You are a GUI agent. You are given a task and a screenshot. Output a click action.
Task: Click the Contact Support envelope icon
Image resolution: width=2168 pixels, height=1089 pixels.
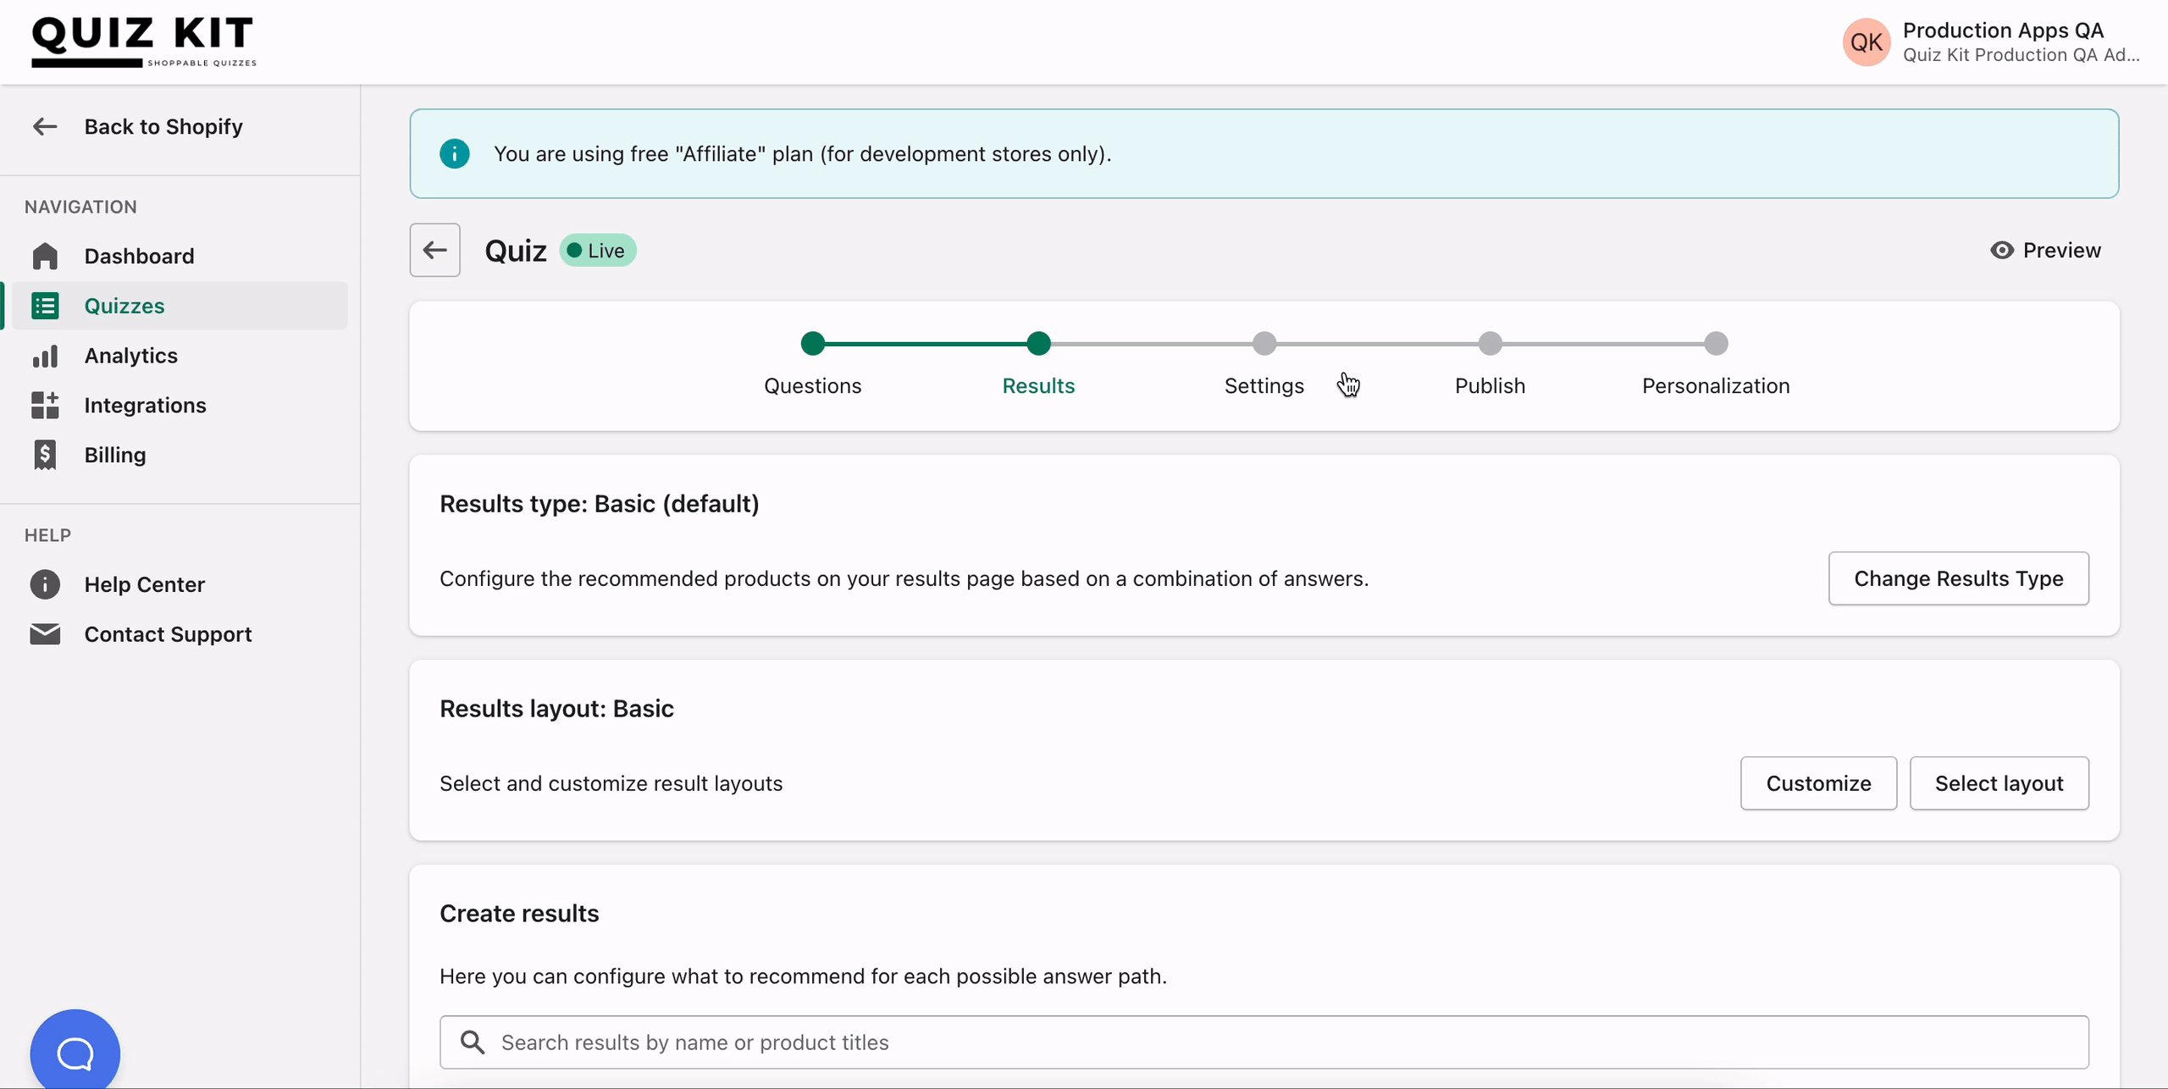tap(45, 634)
